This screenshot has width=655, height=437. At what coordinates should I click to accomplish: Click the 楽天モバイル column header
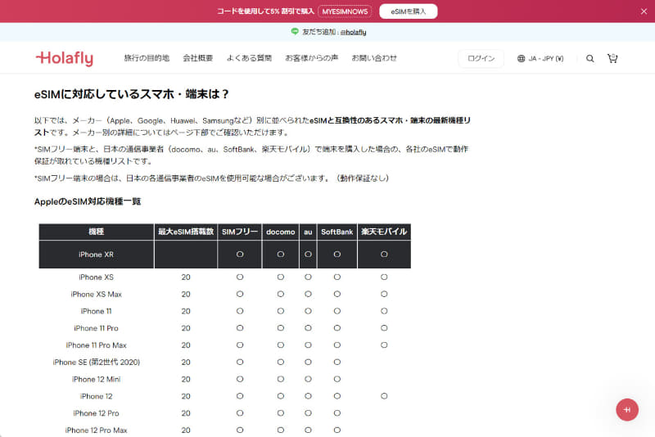[x=384, y=232]
